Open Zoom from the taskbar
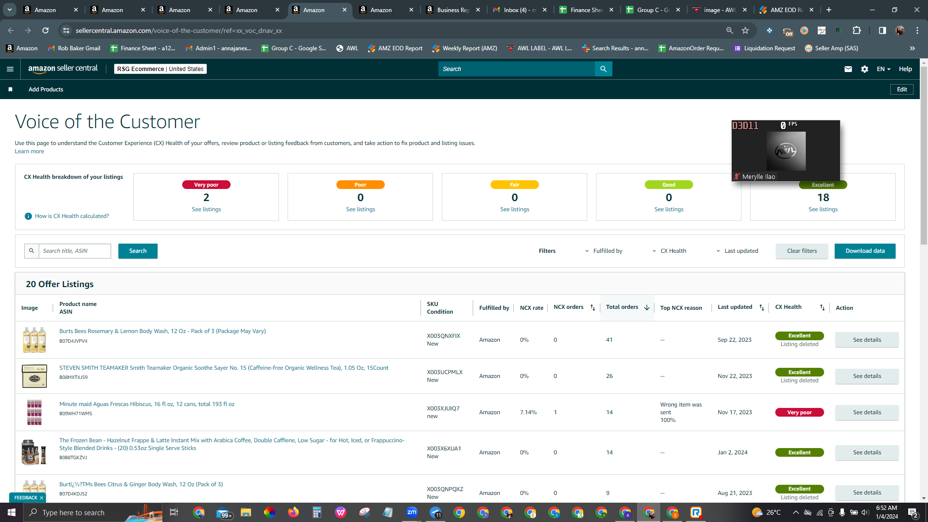 [412, 512]
